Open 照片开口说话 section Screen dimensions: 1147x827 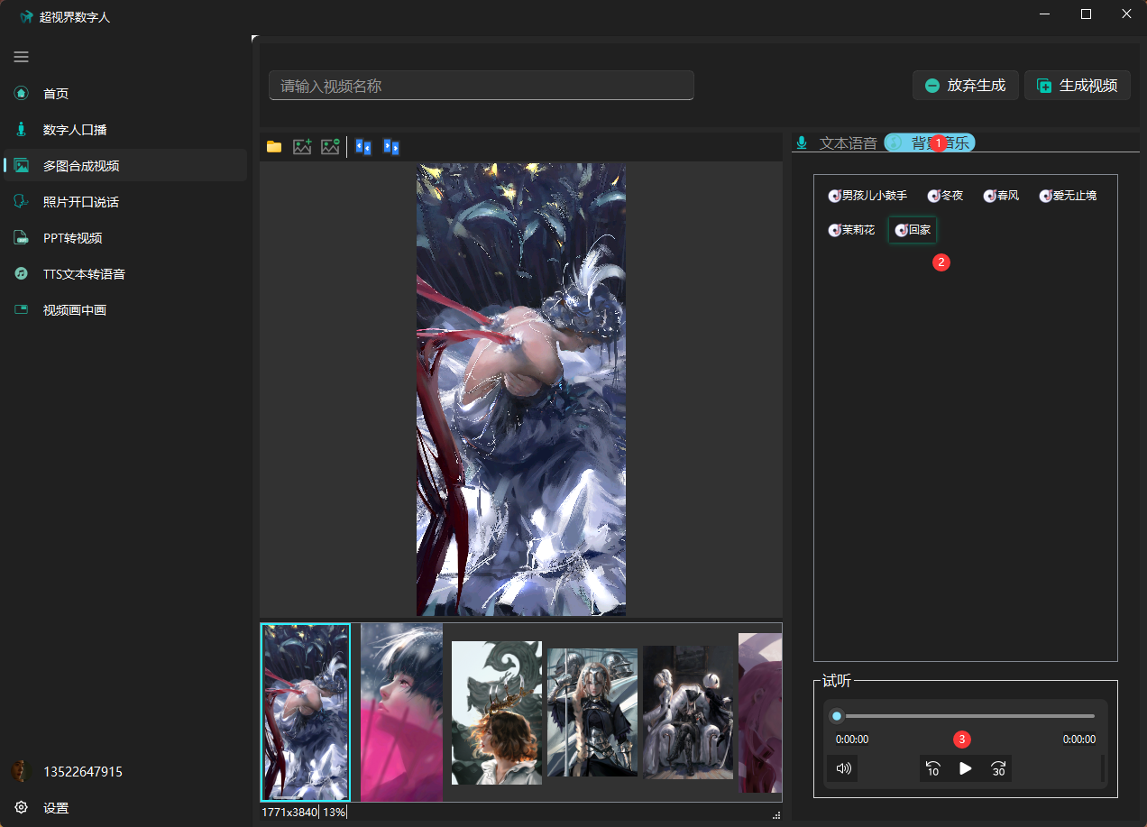coord(125,201)
